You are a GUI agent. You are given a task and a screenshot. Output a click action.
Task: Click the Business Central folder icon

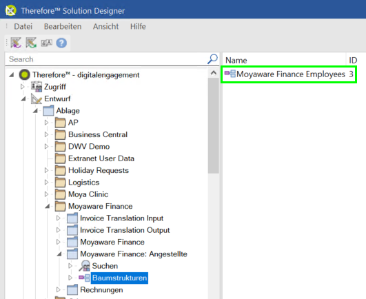pyautogui.click(x=61, y=134)
